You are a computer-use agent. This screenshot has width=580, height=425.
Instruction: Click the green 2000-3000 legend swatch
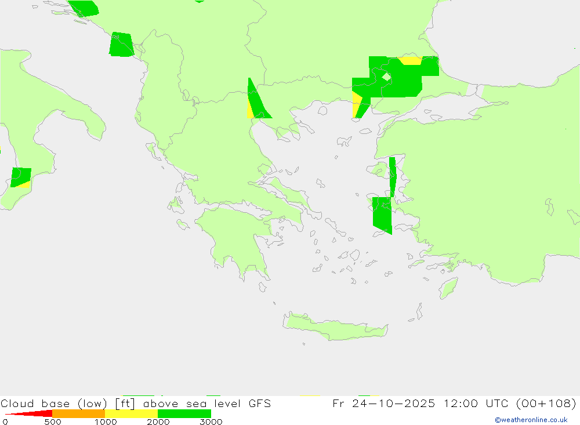(184, 413)
